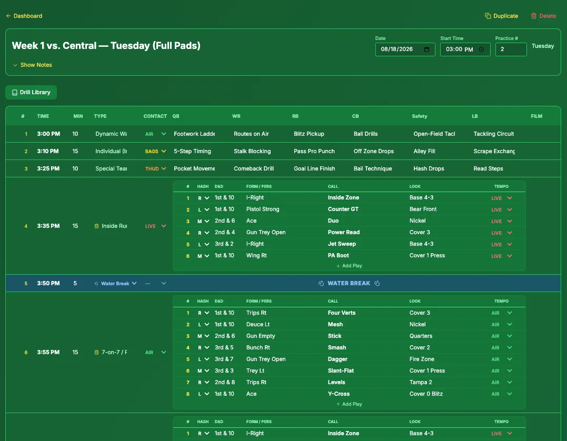This screenshot has width=567, height=441.
Task: Click the Drill Library book icon
Action: click(14, 93)
